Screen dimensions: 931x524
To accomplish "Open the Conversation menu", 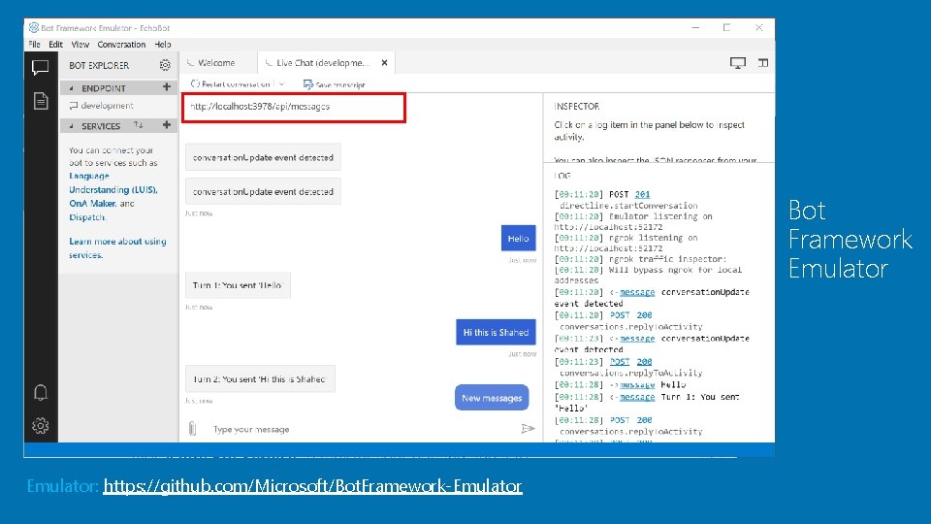I will pyautogui.click(x=121, y=45).
